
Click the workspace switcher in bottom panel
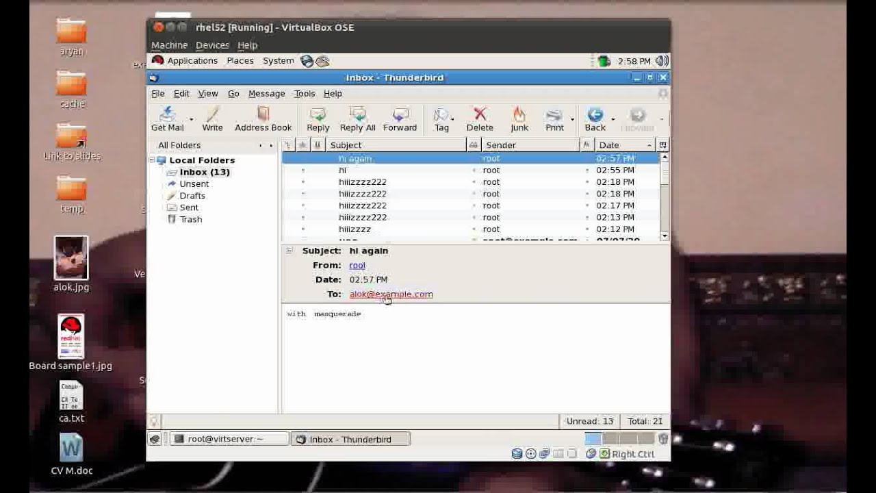click(x=620, y=439)
